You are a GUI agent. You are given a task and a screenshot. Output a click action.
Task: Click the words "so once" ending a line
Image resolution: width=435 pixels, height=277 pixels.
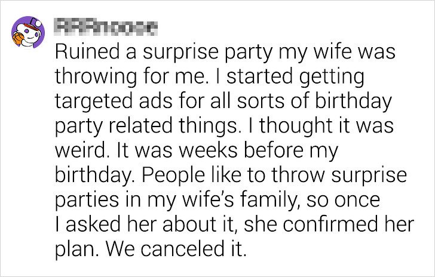tap(343, 201)
